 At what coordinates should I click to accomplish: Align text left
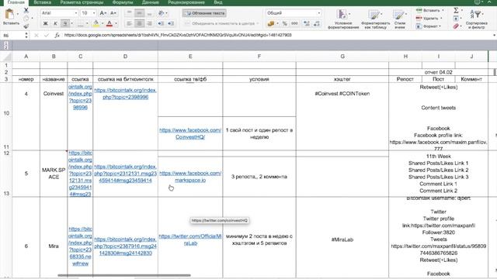click(x=130, y=23)
